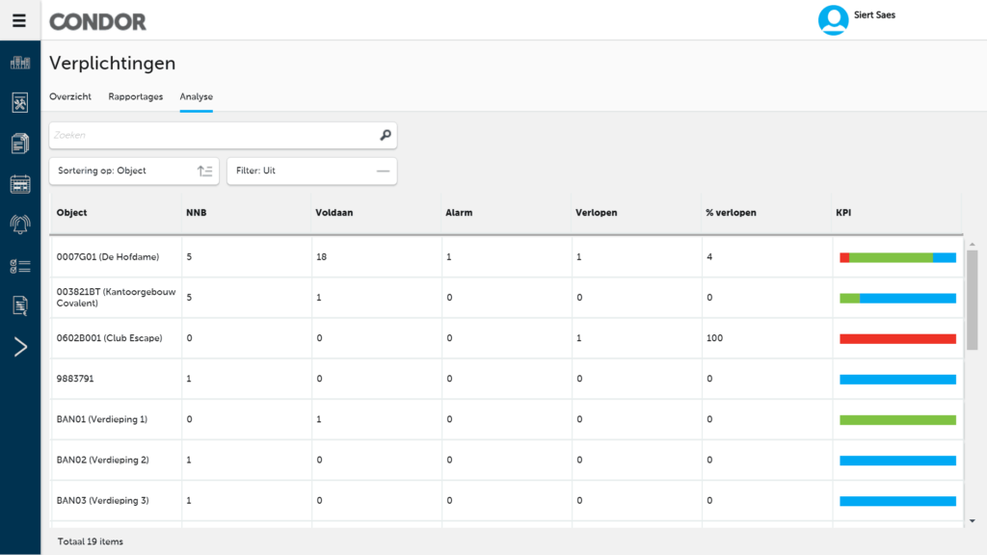Click the KPI bar for BAN02 (Verdieping 2)

[x=897, y=461]
